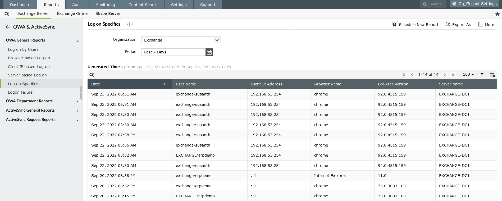This screenshot has width=502, height=201.
Task: Go to first page of results
Action: tap(404, 75)
